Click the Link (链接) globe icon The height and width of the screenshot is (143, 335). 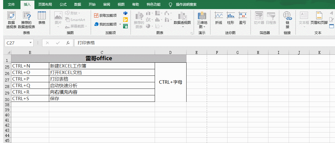coord(287,16)
